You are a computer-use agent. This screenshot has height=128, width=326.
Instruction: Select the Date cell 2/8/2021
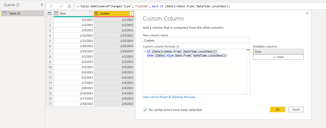pyautogui.click(x=74, y=88)
